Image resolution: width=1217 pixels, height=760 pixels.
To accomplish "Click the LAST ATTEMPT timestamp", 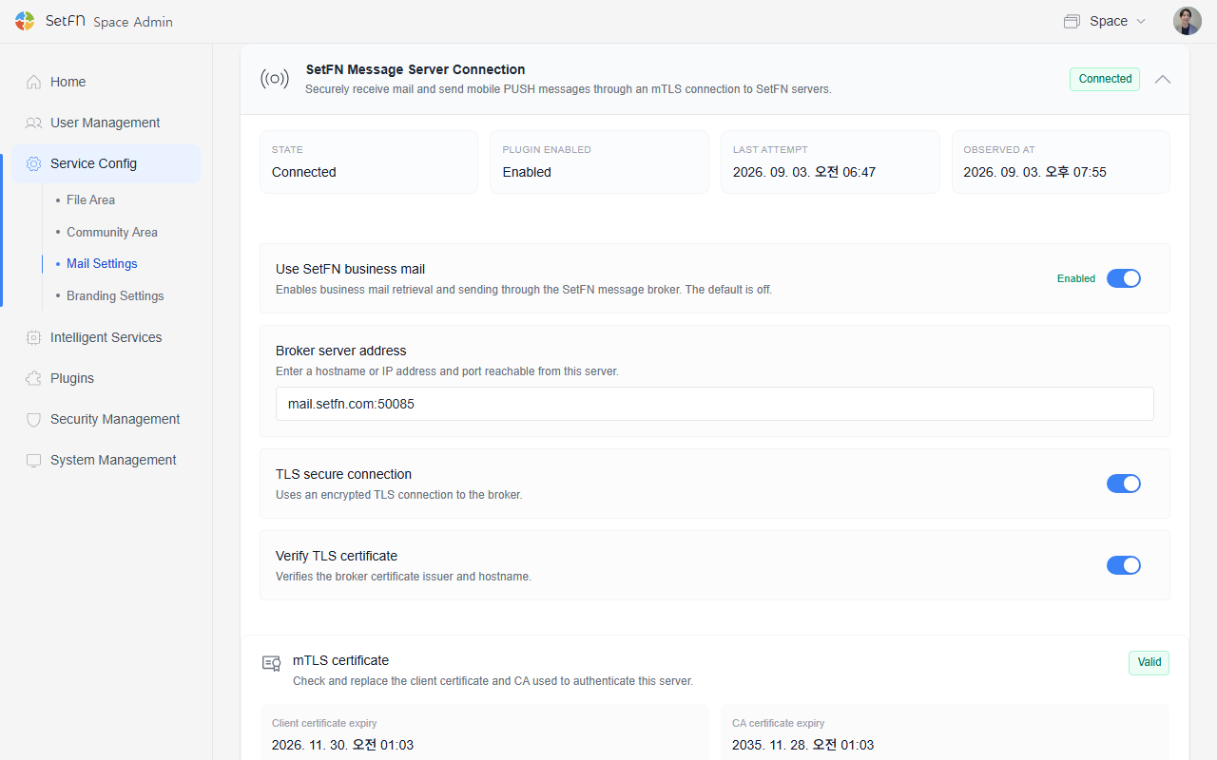I will (804, 172).
